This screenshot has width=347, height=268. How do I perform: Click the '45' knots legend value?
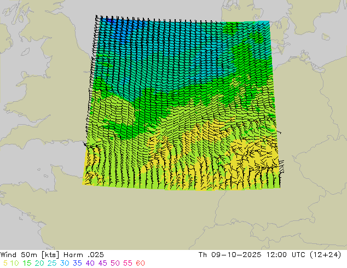click(x=102, y=263)
